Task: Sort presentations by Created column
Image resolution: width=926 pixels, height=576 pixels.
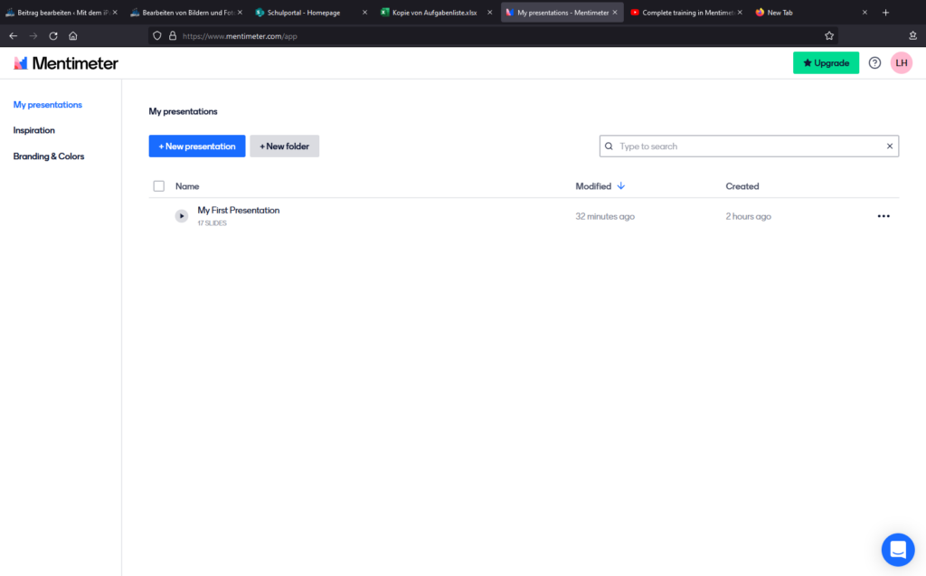Action: point(742,186)
